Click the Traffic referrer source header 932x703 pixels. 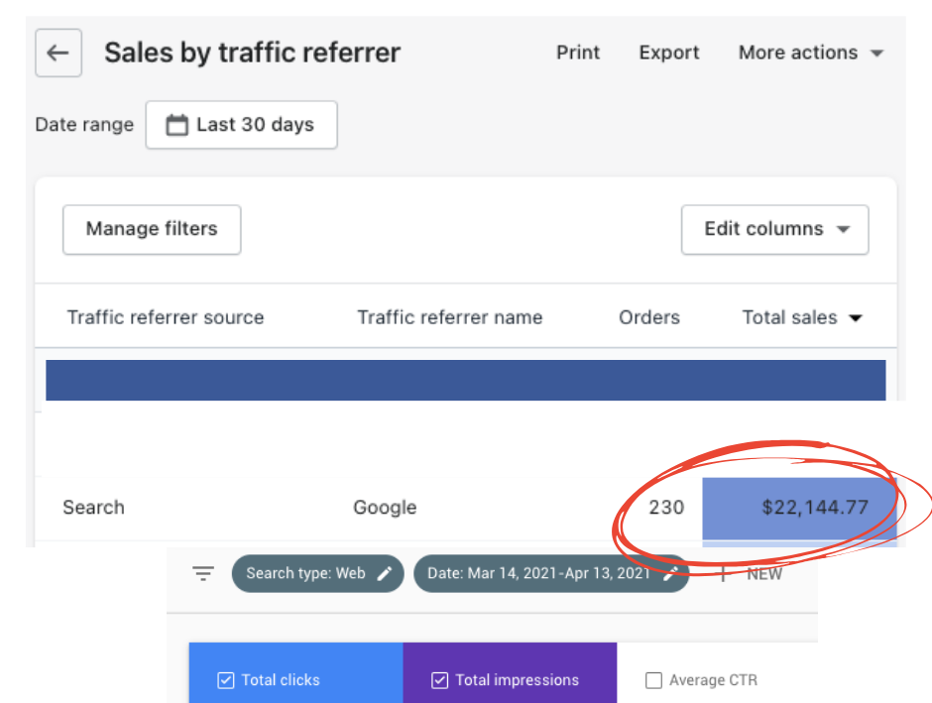166,318
